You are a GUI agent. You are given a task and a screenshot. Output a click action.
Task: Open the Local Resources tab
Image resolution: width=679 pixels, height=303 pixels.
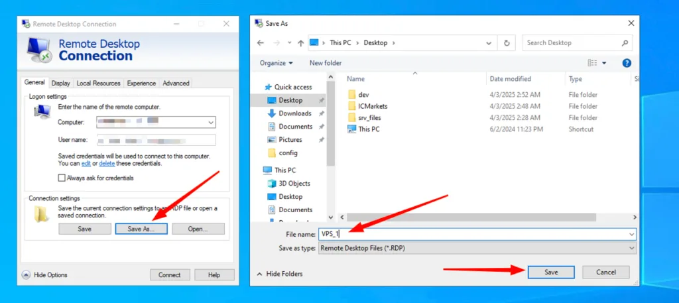98,84
